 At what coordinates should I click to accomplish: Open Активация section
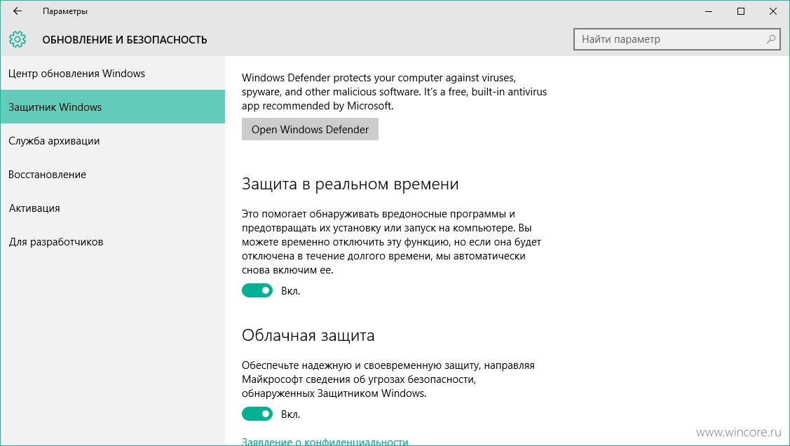click(x=112, y=208)
